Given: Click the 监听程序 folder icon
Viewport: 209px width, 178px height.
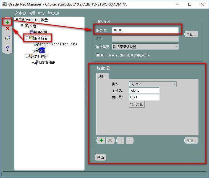Looking at the screenshot, I should pos(32,56).
